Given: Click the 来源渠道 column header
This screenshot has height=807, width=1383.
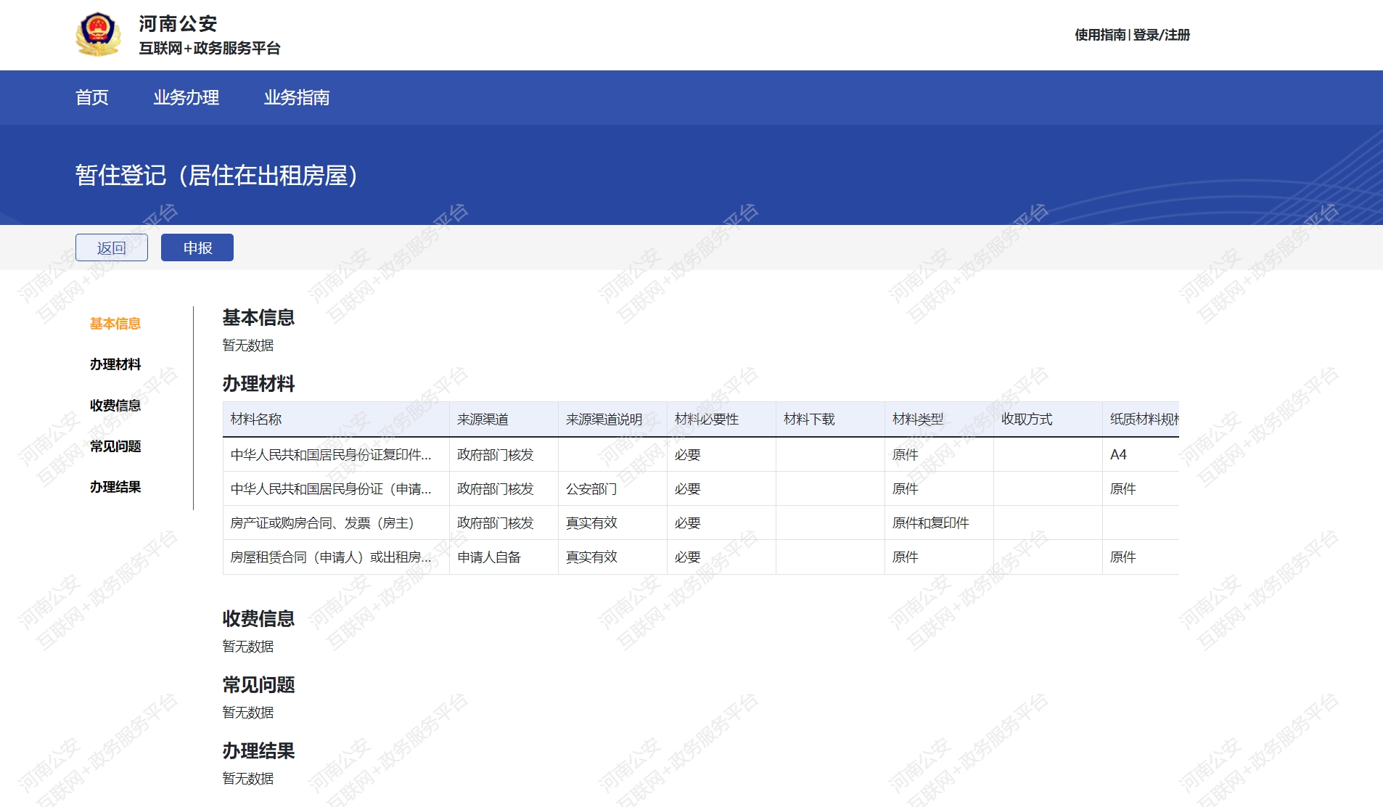Looking at the screenshot, I should [483, 419].
